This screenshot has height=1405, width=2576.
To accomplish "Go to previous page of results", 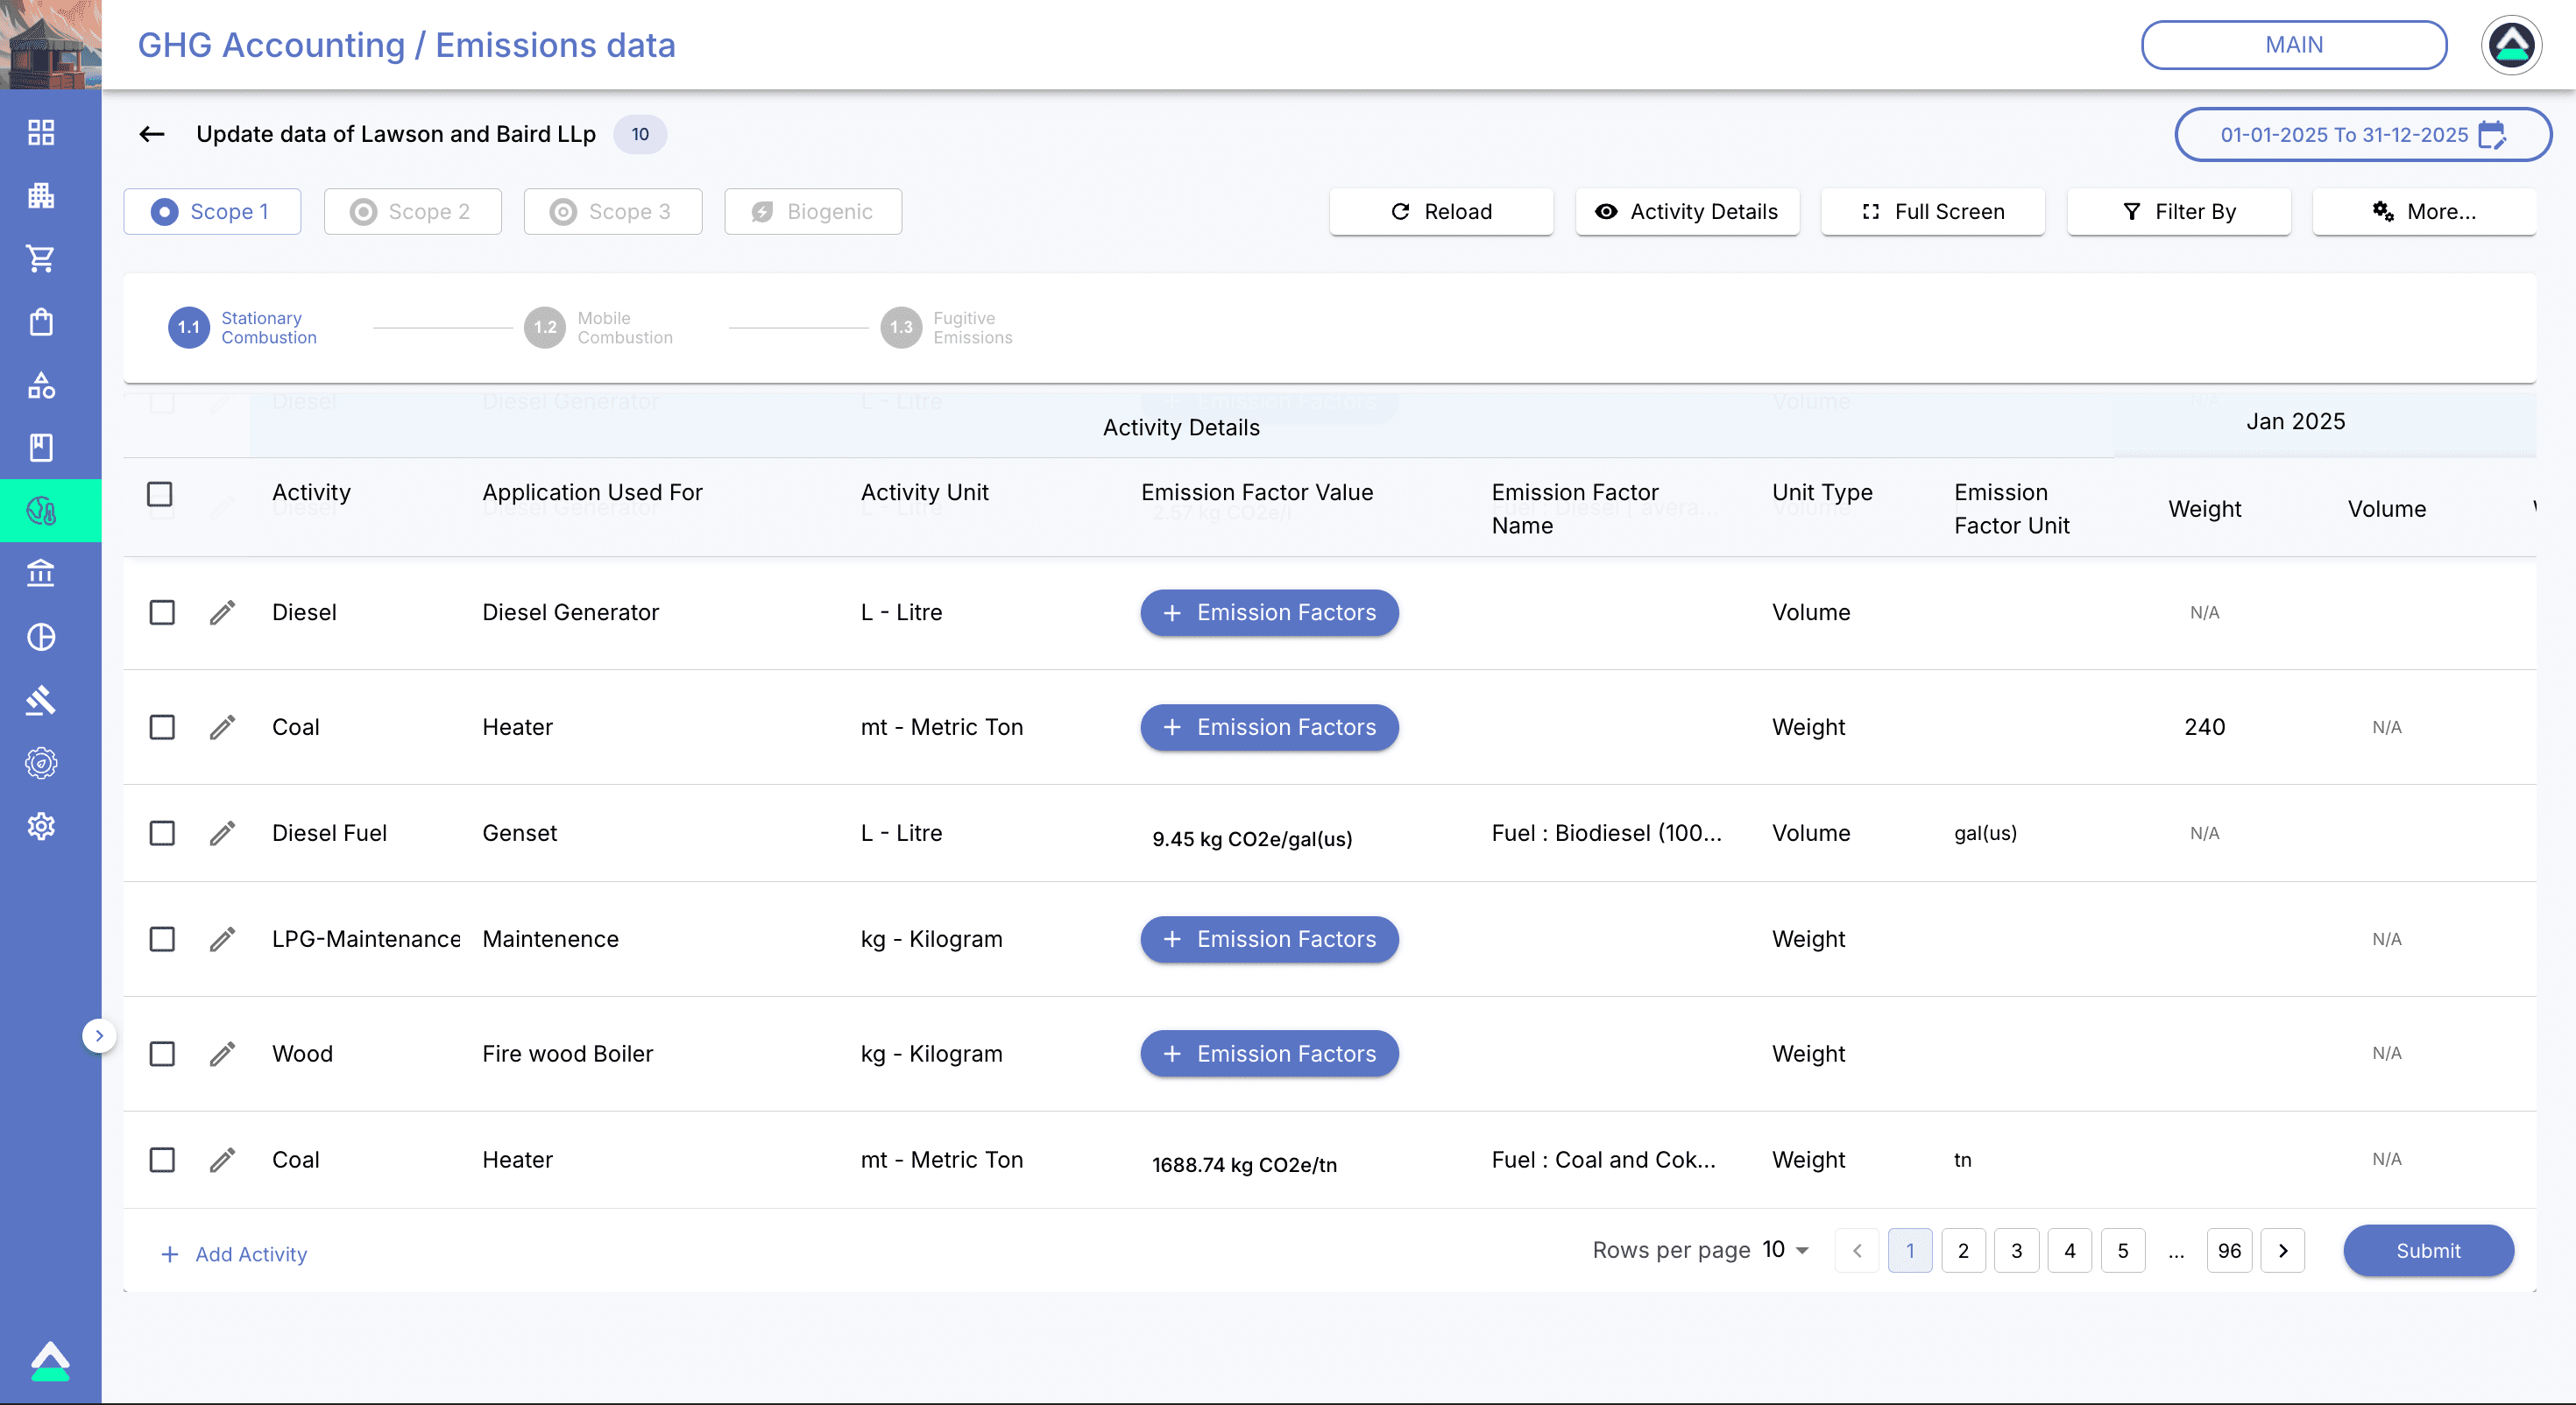I will pos(1857,1251).
